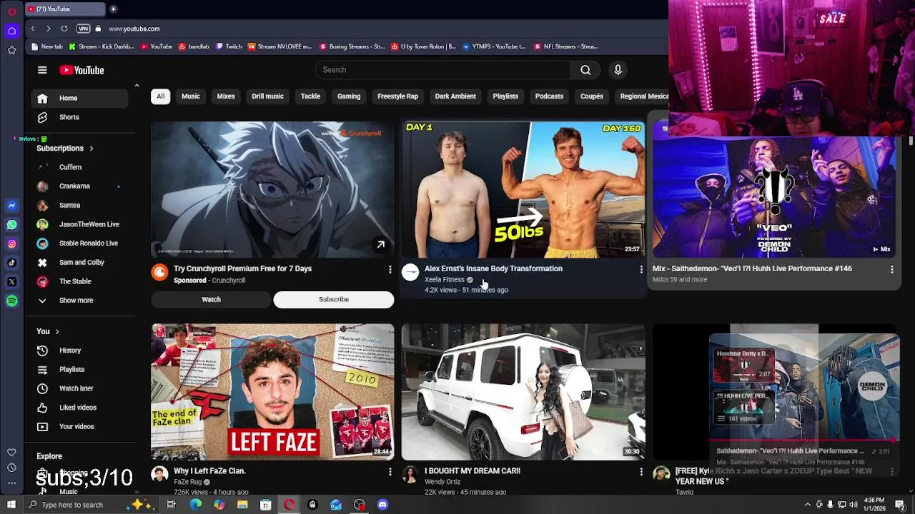Select the Music filter chip
The height and width of the screenshot is (514, 915).
click(190, 96)
